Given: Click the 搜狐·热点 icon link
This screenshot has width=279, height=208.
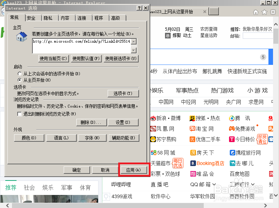Looking at the screenshot, I should coord(192,118).
